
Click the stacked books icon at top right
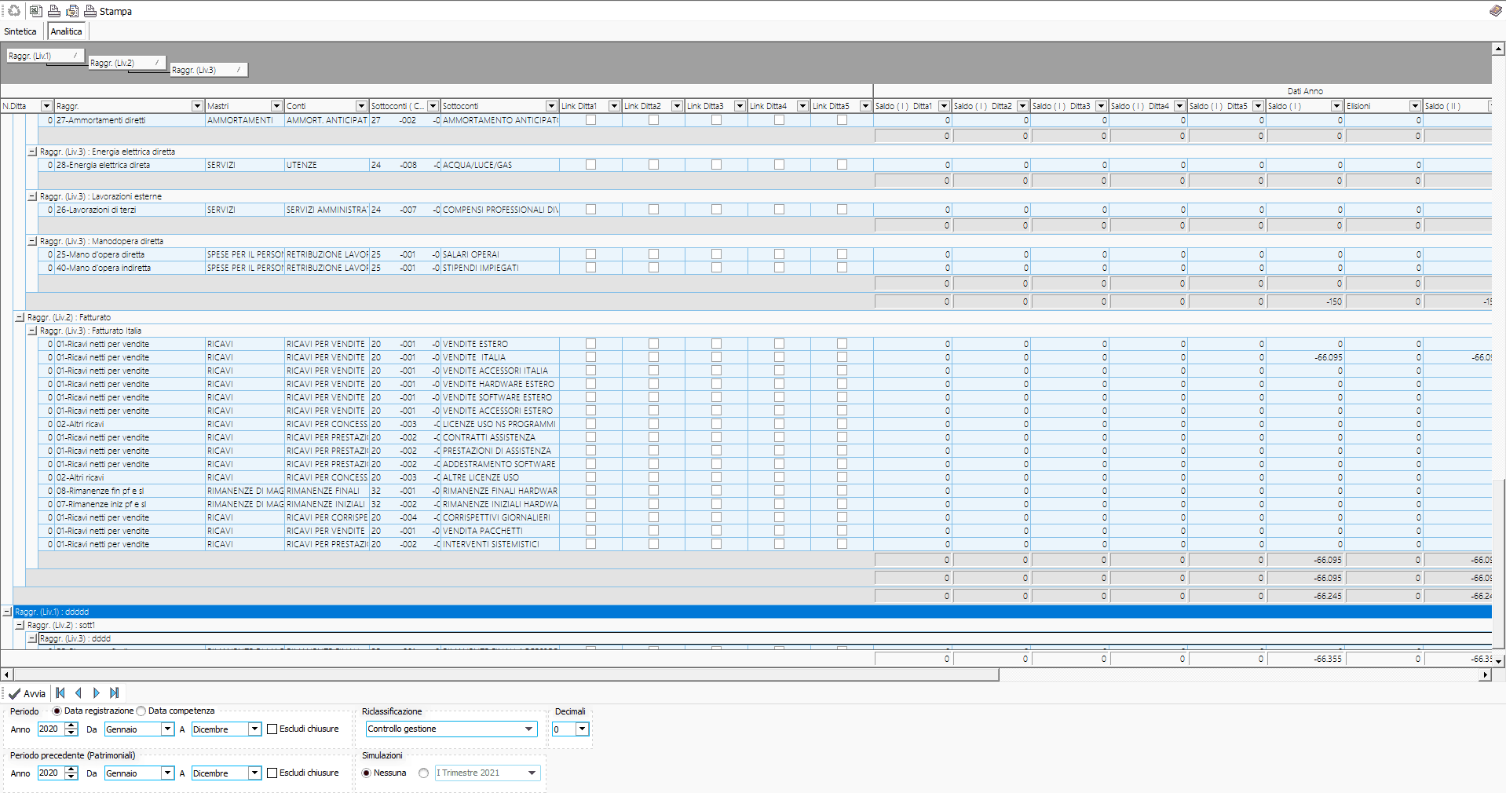pos(1495,11)
